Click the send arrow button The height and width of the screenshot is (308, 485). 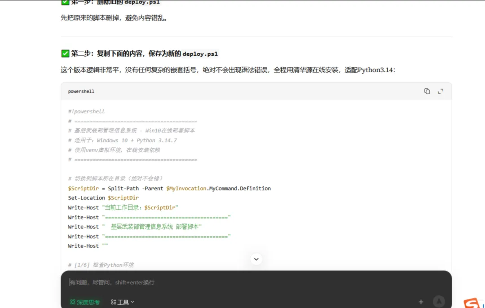point(439,301)
